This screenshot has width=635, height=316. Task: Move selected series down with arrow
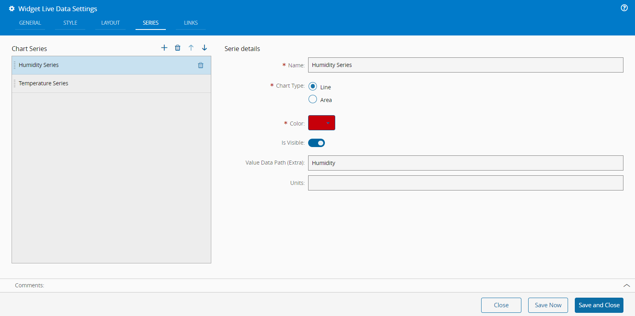coord(204,48)
